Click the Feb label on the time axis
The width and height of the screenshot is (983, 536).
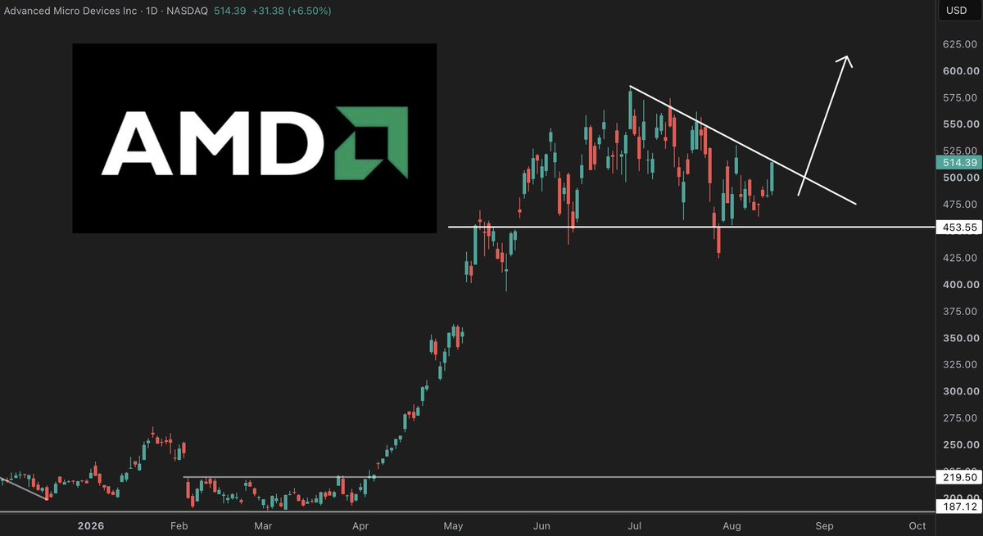(x=180, y=526)
